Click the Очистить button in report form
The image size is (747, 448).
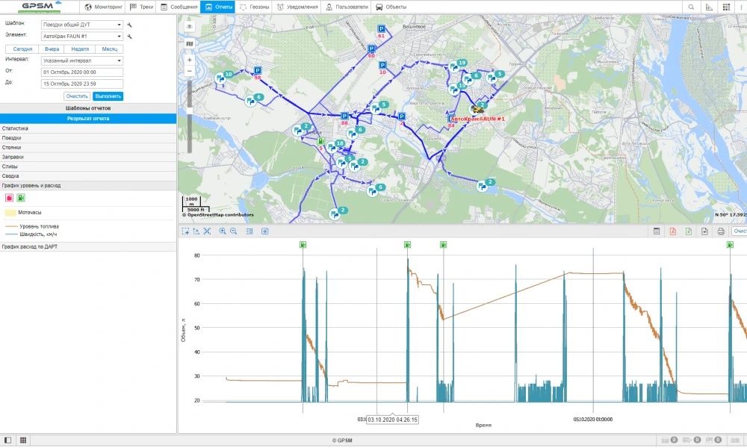(77, 96)
